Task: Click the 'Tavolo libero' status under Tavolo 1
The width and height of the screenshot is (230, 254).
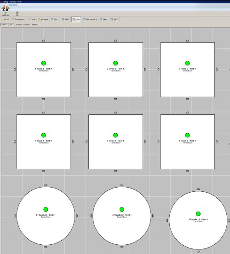Action: pyautogui.click(x=44, y=71)
